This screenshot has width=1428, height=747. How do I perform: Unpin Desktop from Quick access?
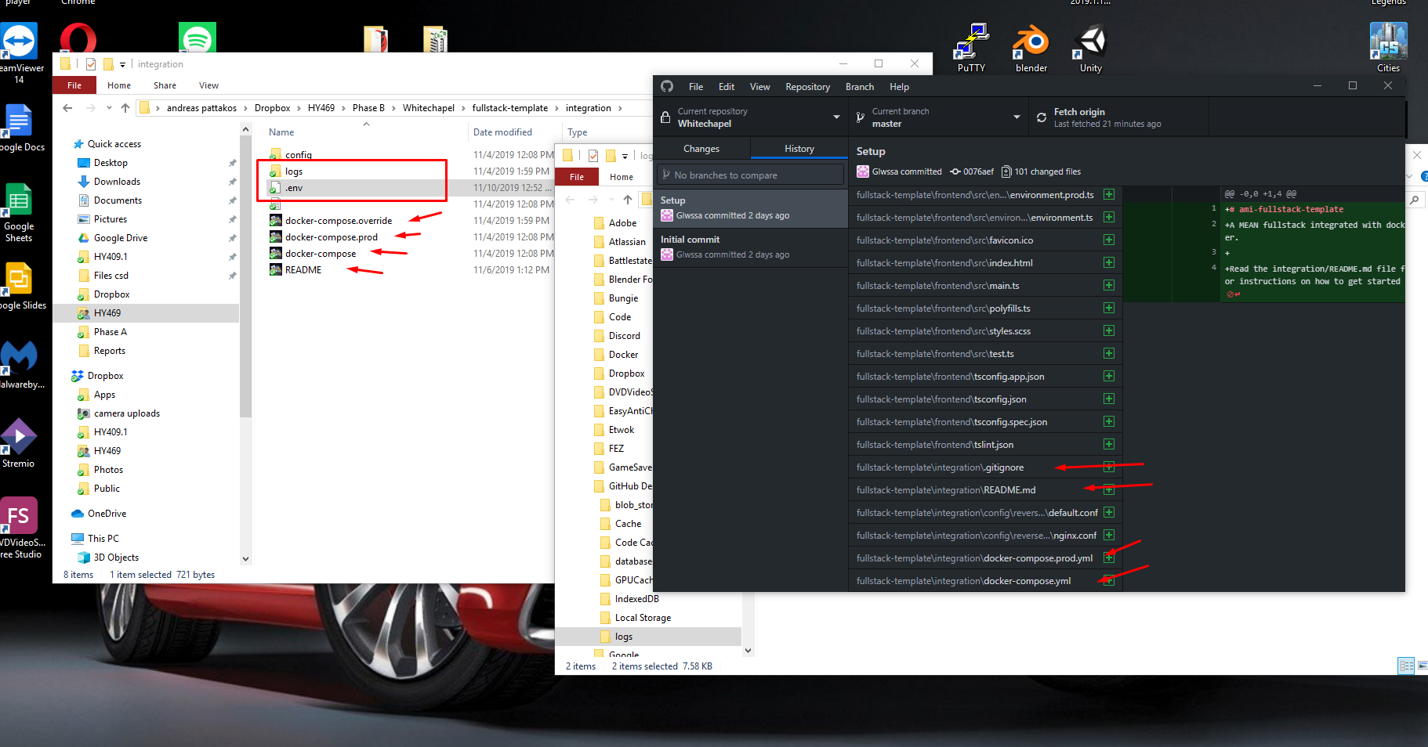tap(233, 162)
